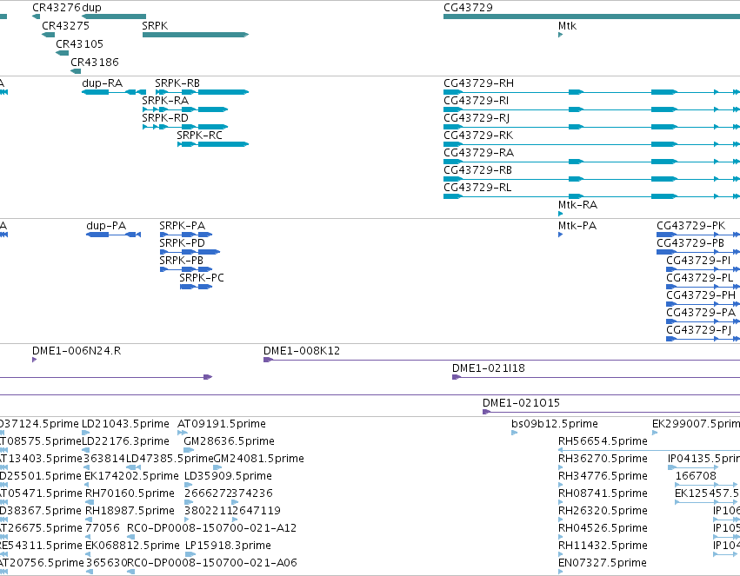Click the EN07327.5prime EST label
This screenshot has height=576, width=740.
[x=603, y=563]
